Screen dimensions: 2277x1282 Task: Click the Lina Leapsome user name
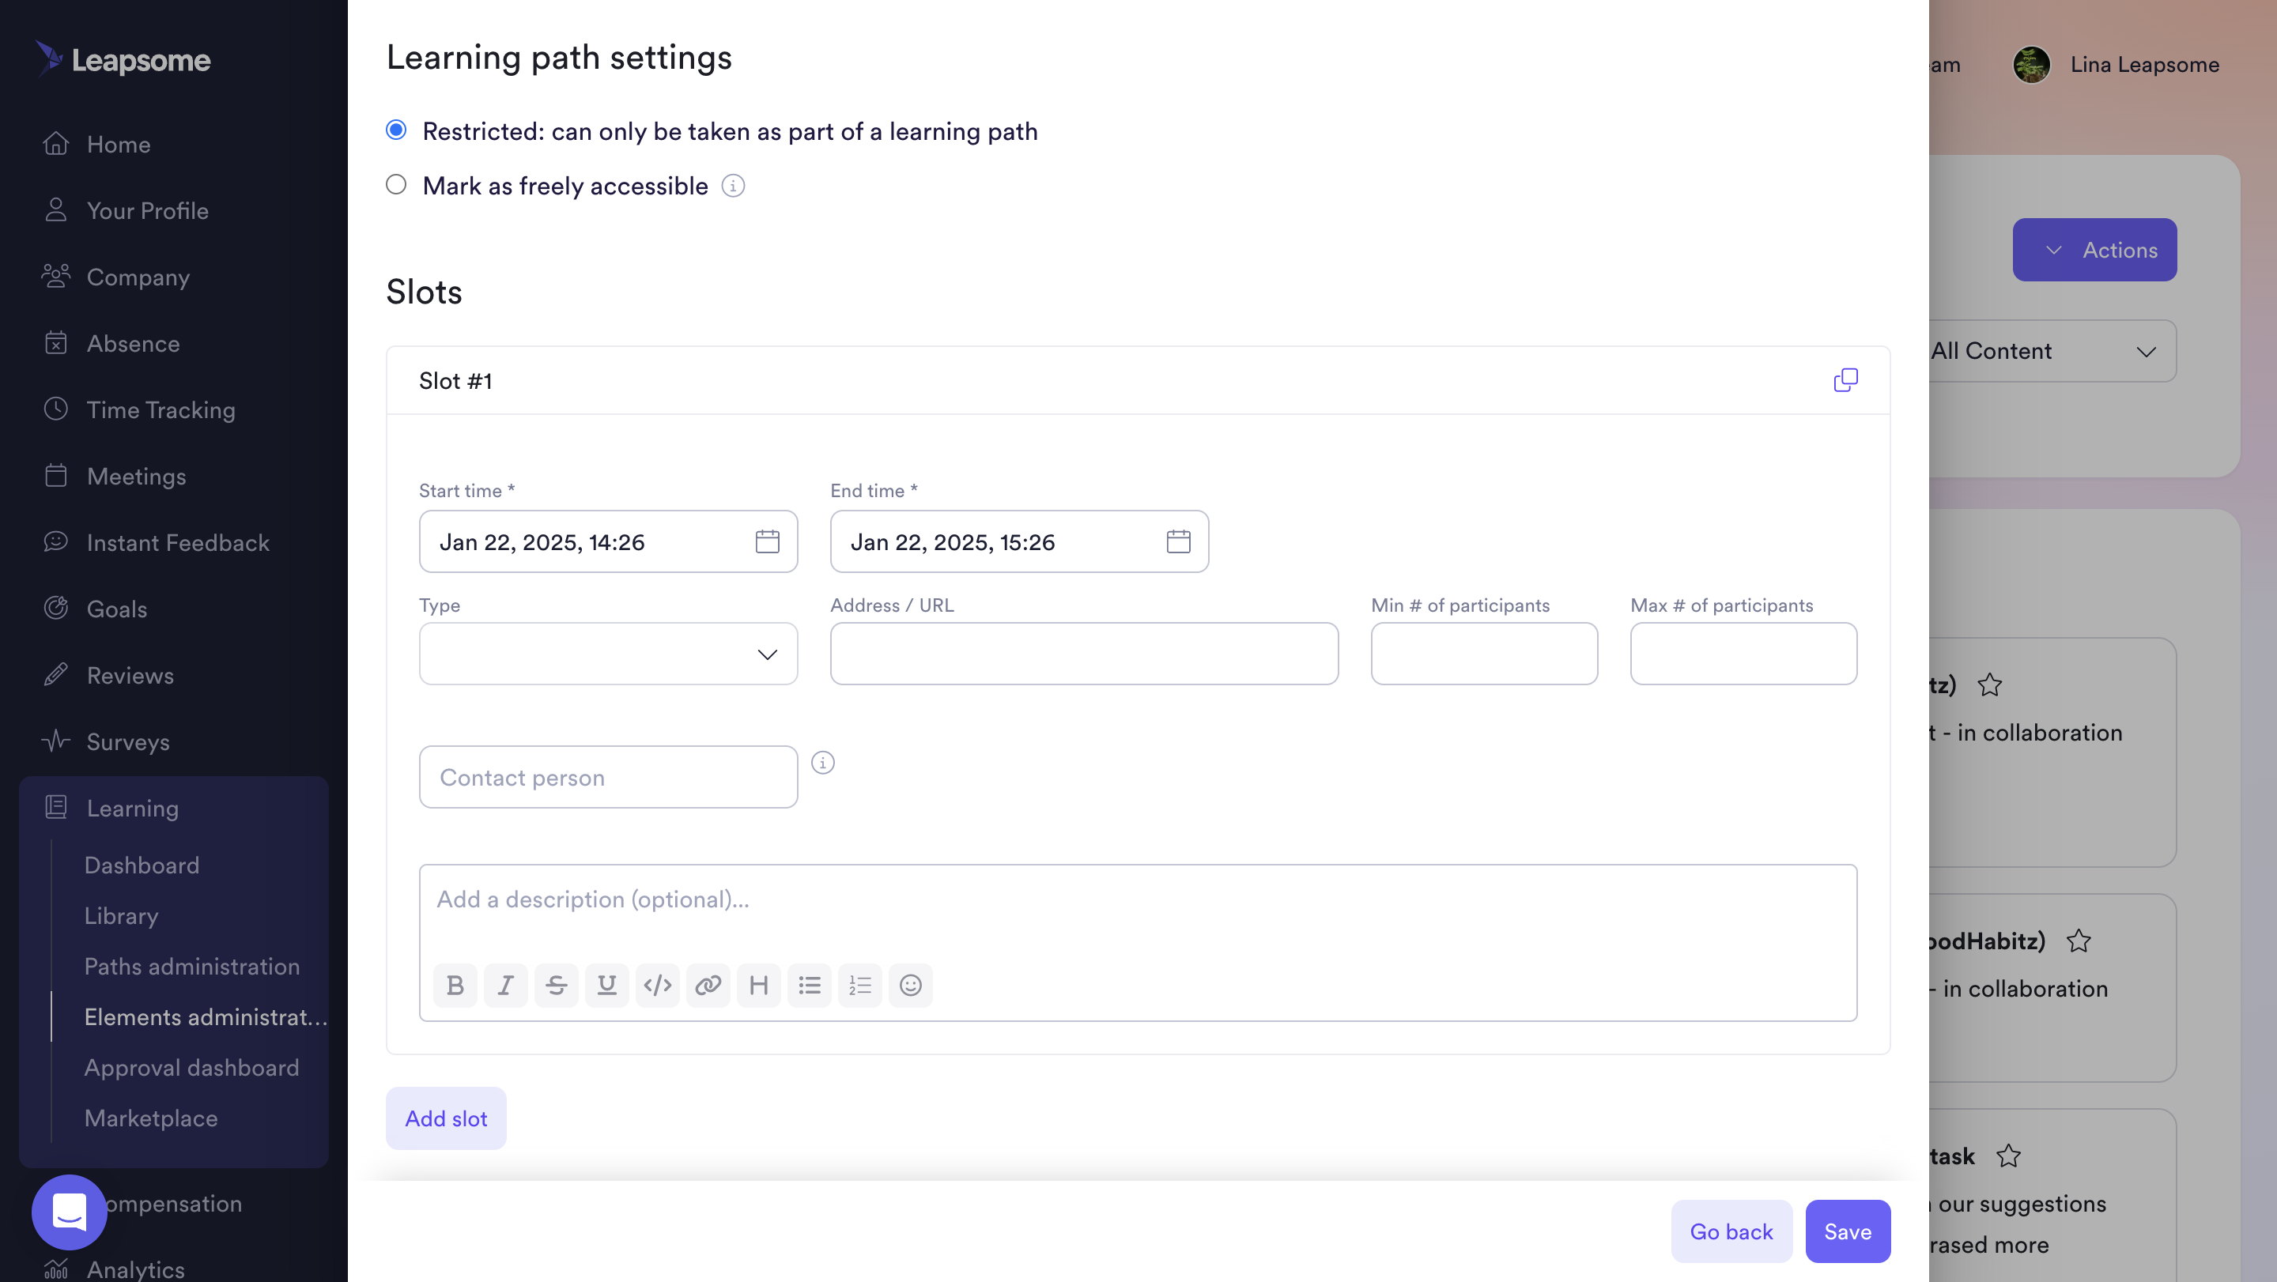coord(2144,65)
